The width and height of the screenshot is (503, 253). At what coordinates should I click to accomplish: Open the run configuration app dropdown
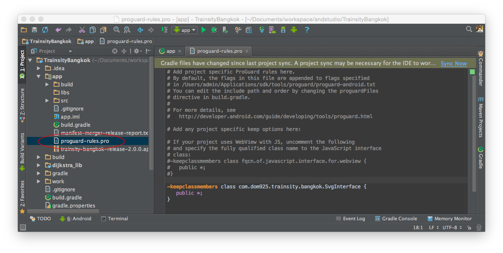[x=185, y=30]
